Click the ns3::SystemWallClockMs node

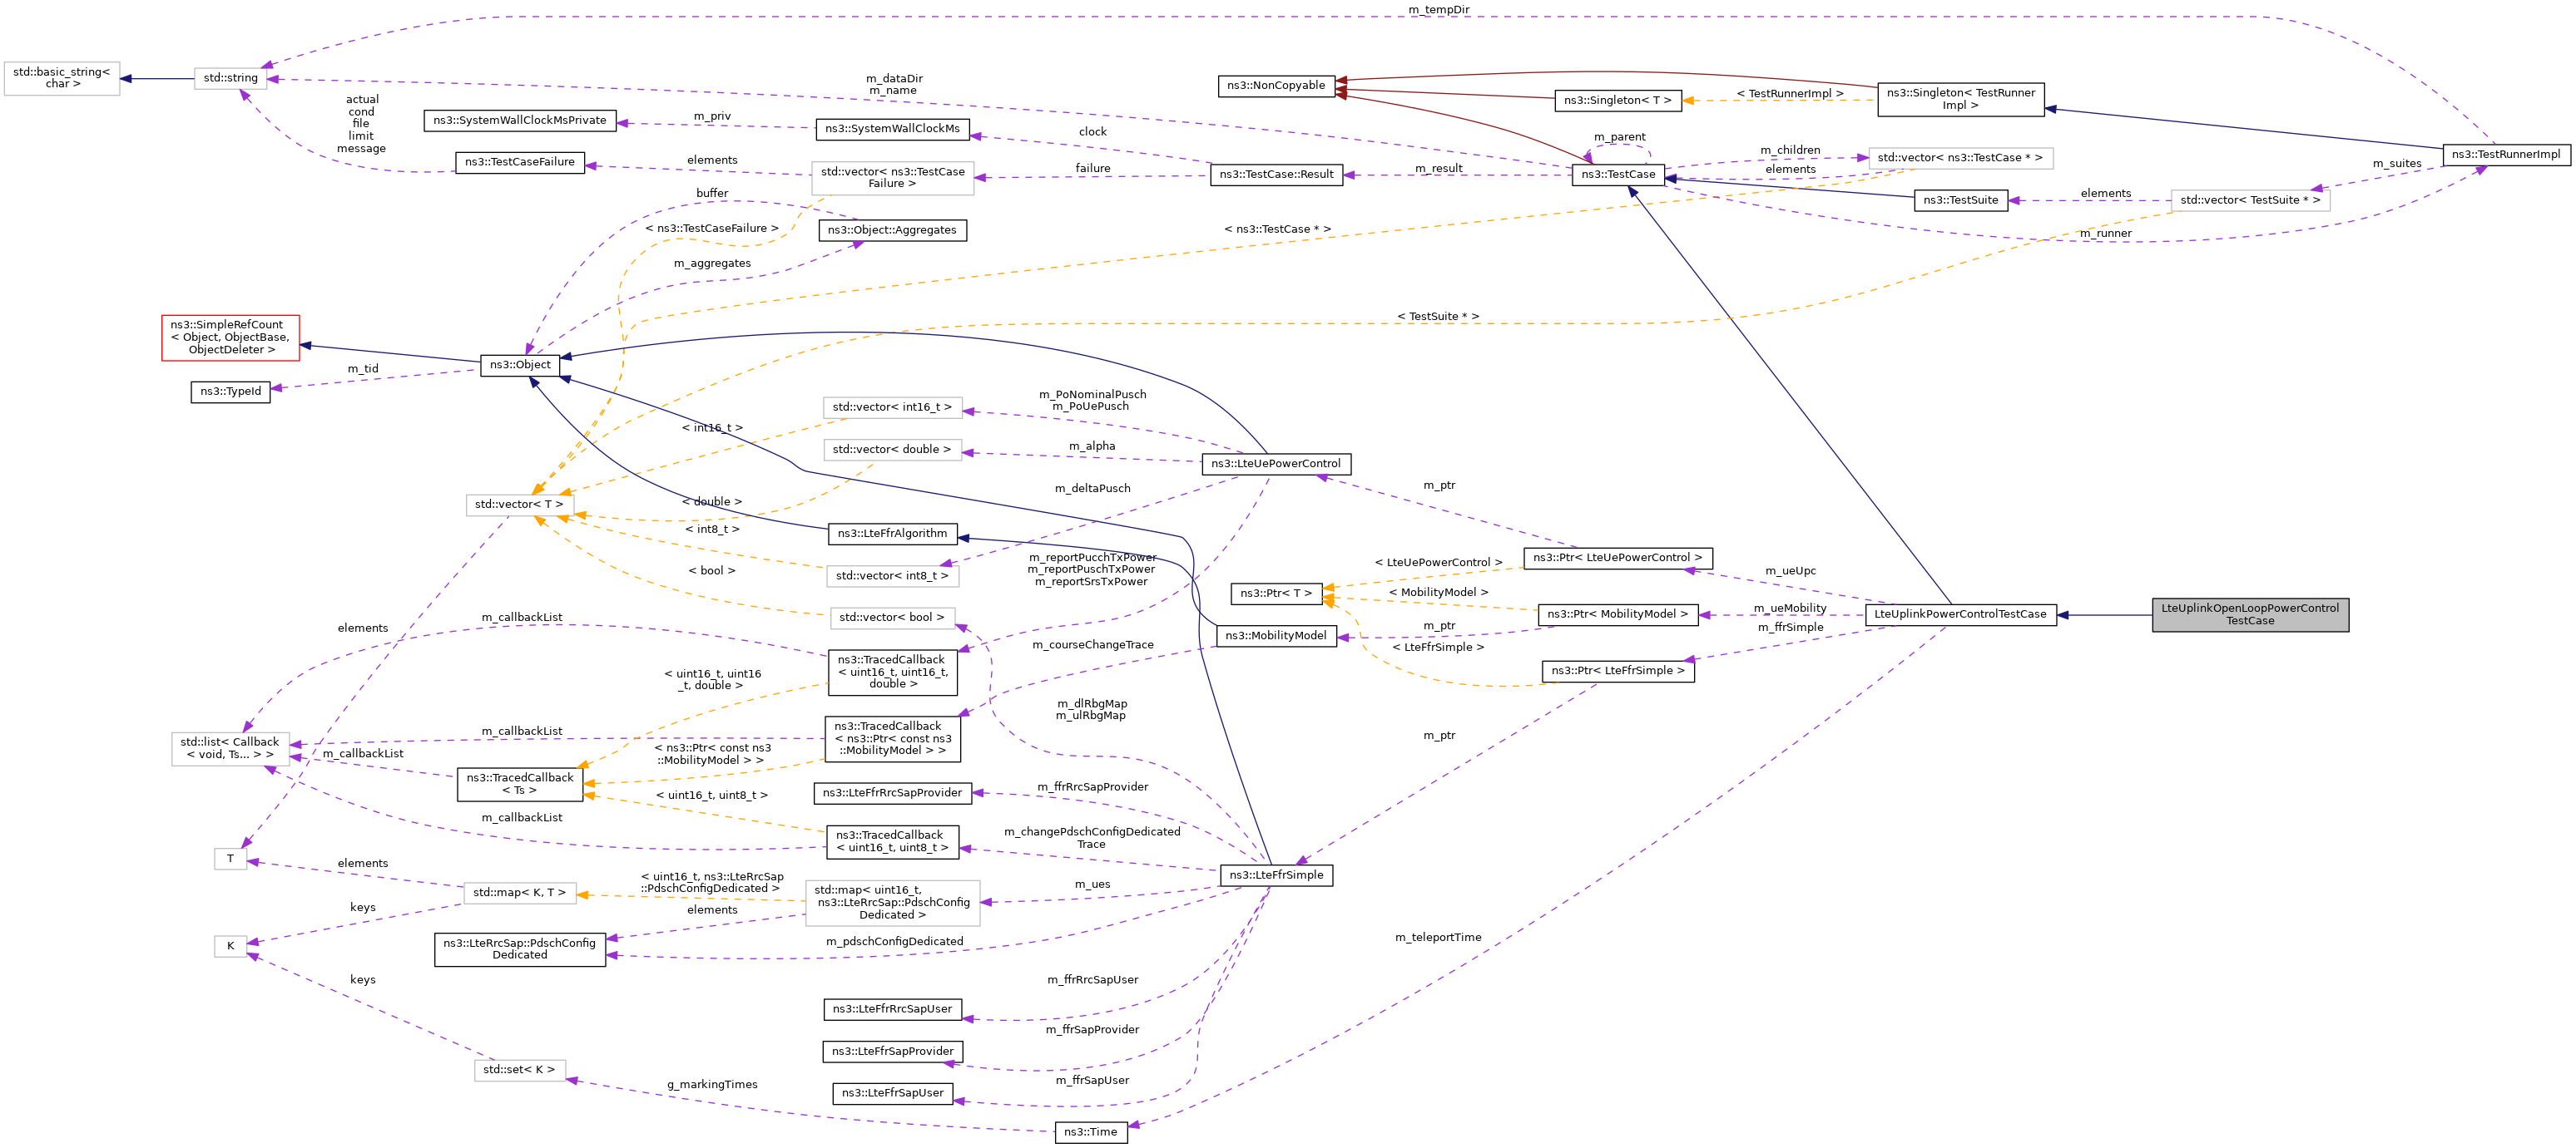(892, 129)
